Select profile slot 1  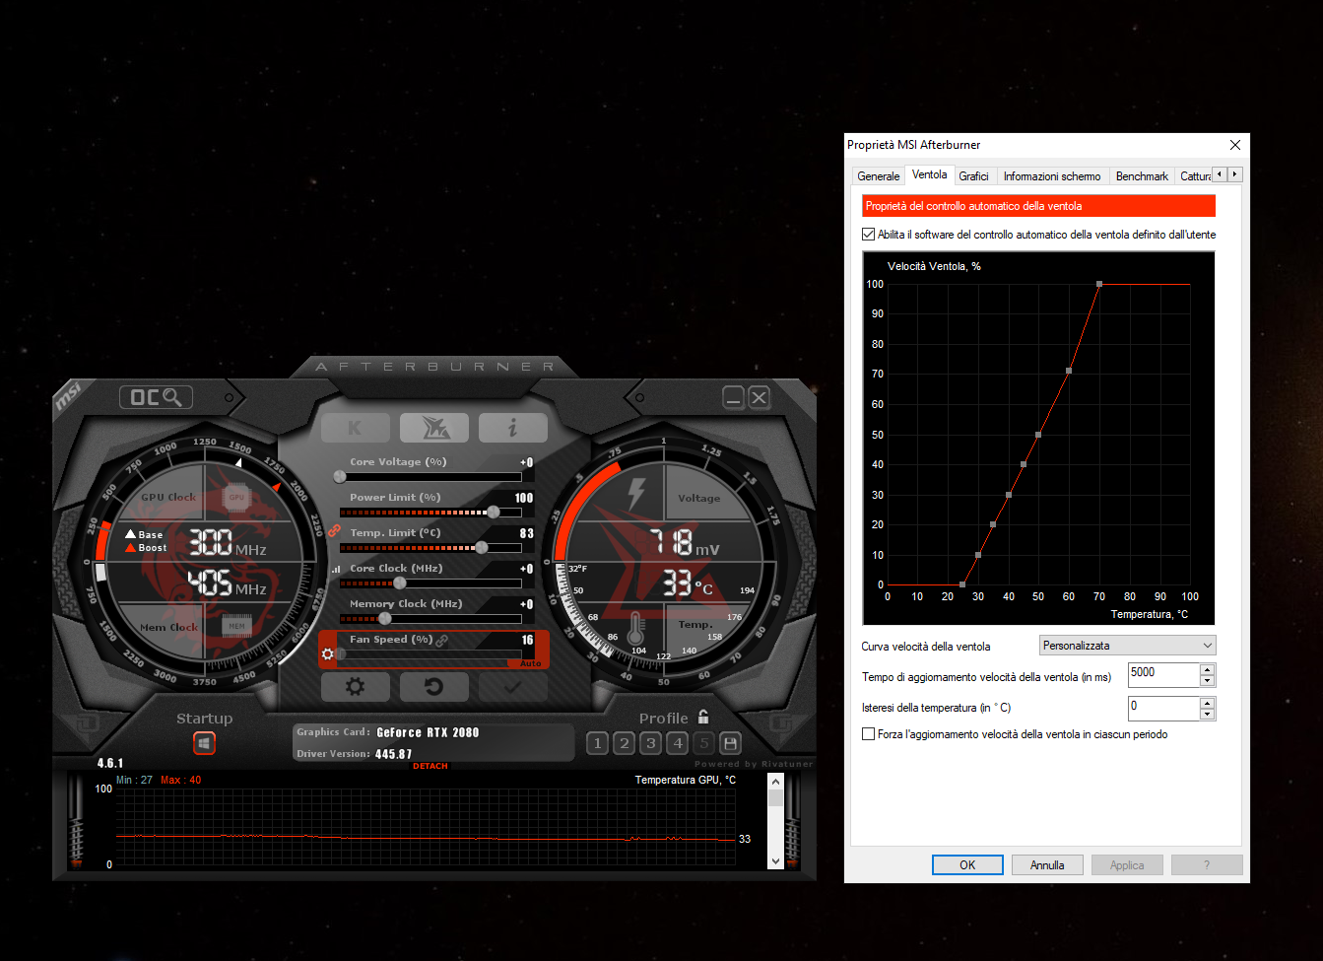tap(597, 743)
